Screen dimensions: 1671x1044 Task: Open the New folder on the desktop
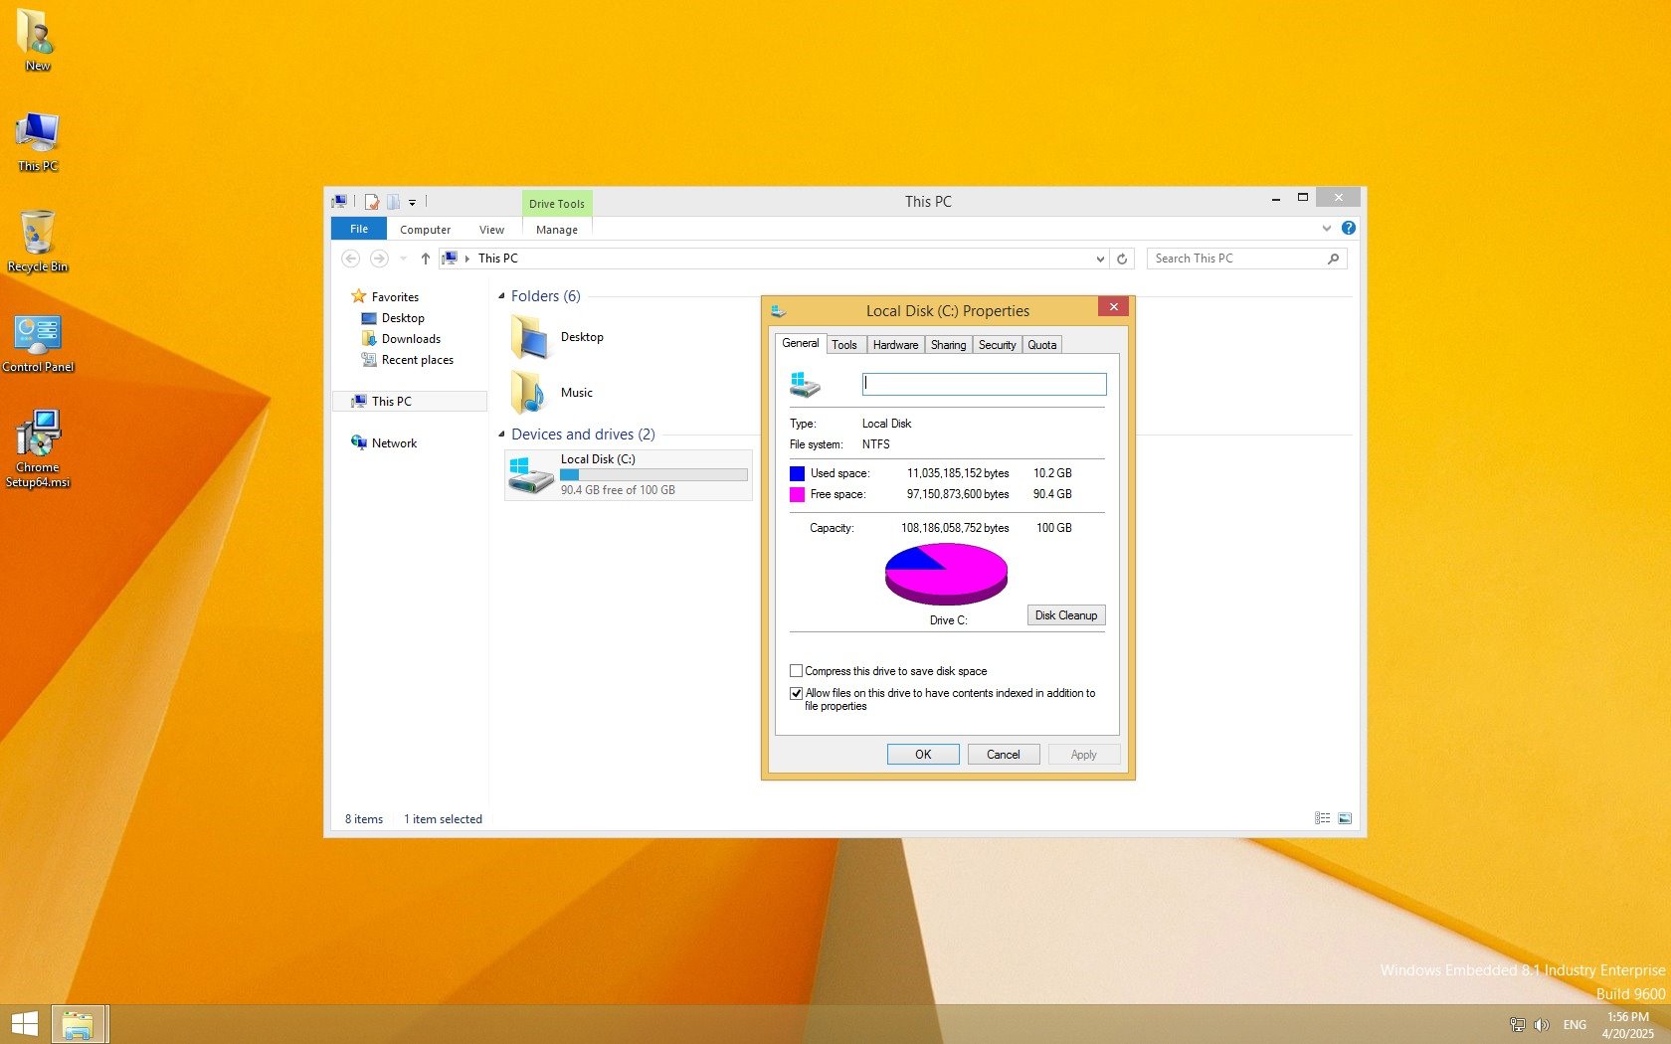pos(37,40)
